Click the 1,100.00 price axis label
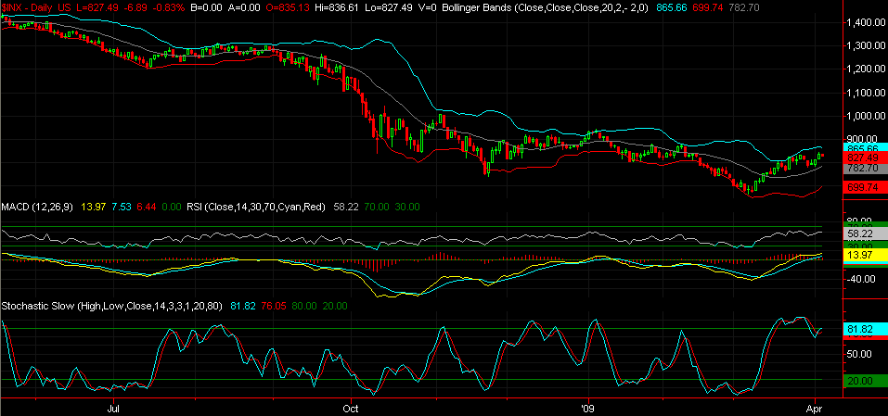 [864, 92]
